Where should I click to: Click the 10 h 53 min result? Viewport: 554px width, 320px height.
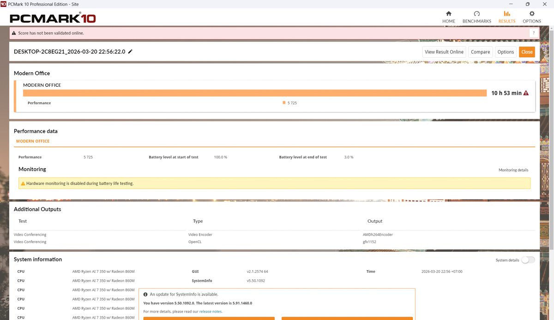(506, 93)
